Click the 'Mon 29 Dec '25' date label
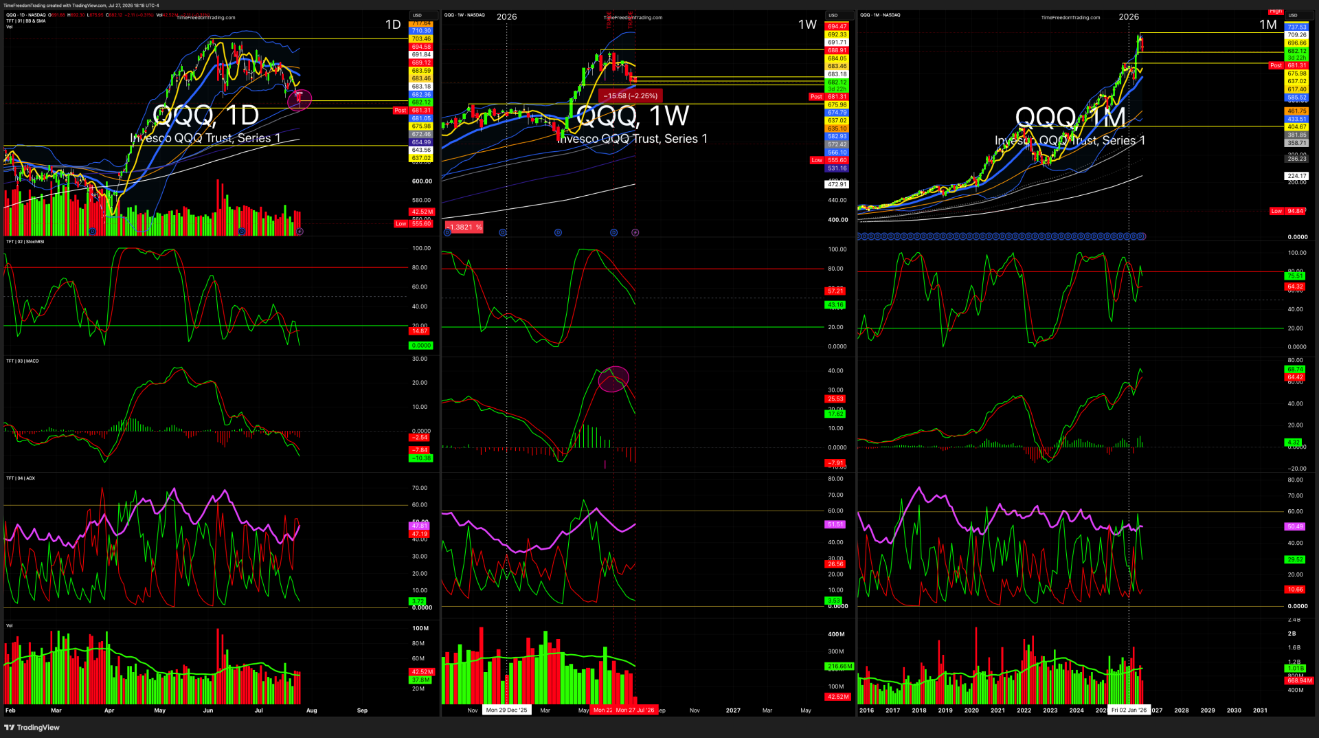Image resolution: width=1319 pixels, height=738 pixels. 507,710
